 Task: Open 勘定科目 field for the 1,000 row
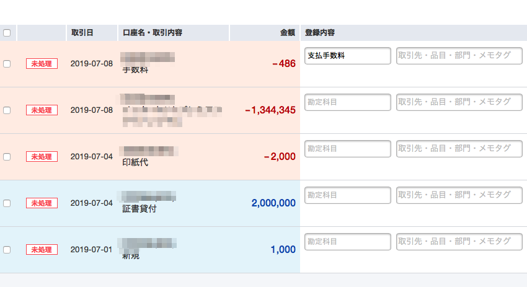coord(348,242)
